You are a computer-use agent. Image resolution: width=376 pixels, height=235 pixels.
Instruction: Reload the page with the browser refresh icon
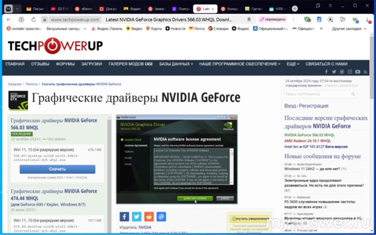(33, 20)
